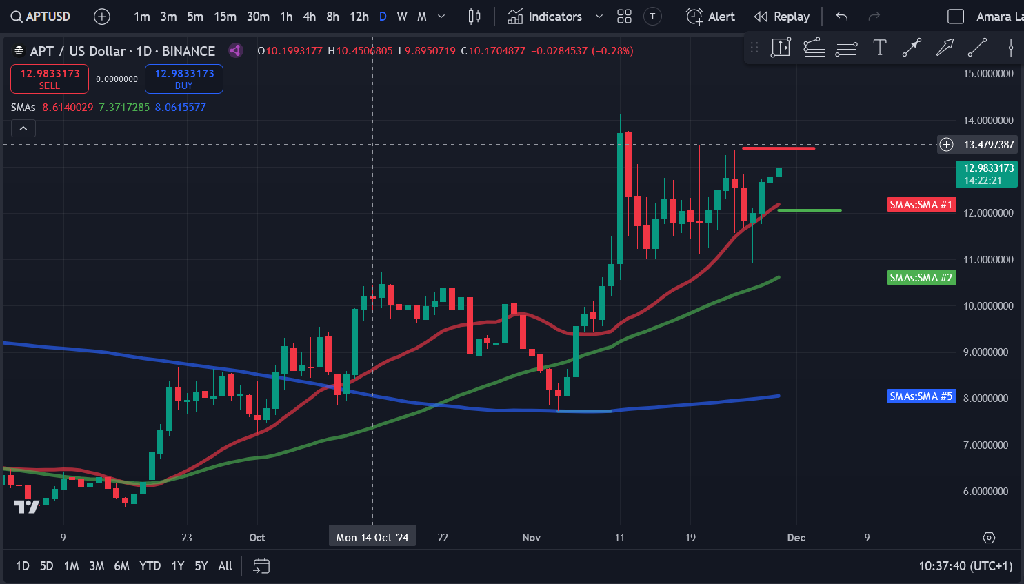Image resolution: width=1024 pixels, height=584 pixels.
Task: Click the BUY 12.9833173 button
Action: (x=184, y=79)
